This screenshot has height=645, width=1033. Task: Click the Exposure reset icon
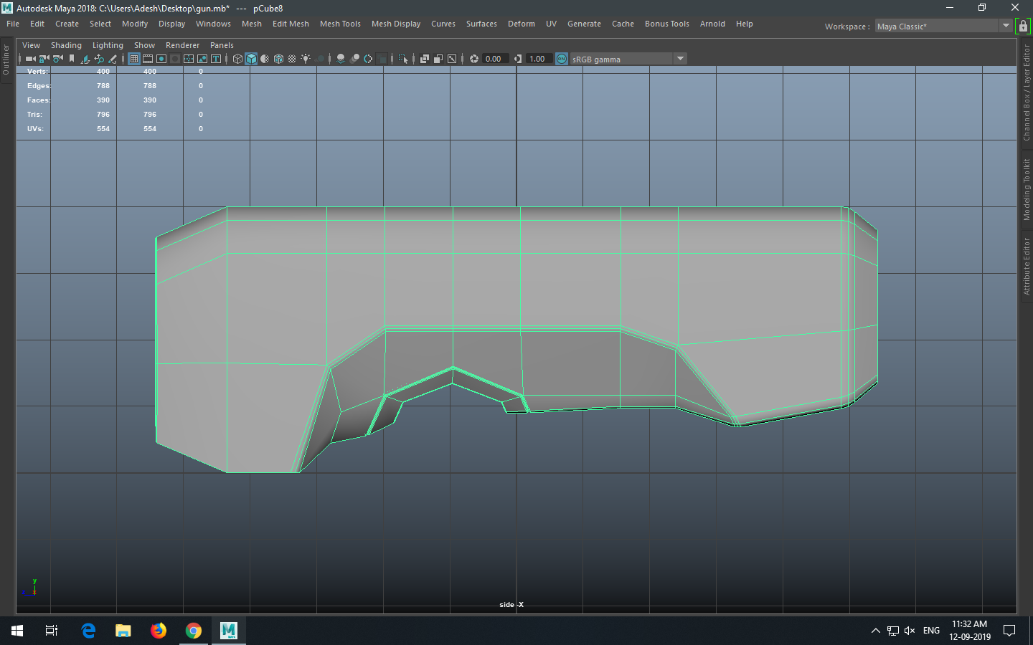[474, 59]
